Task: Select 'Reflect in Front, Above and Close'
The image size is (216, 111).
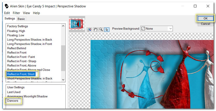Action: pyautogui.click(x=28, y=70)
